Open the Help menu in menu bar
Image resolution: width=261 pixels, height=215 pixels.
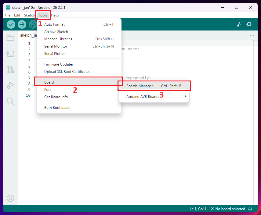55,15
